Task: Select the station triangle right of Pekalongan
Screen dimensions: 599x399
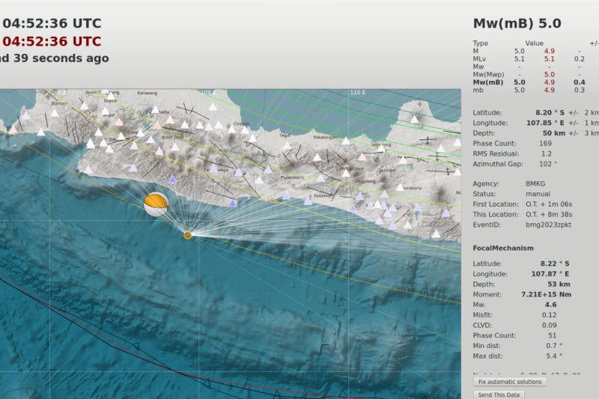Action: coord(345,140)
